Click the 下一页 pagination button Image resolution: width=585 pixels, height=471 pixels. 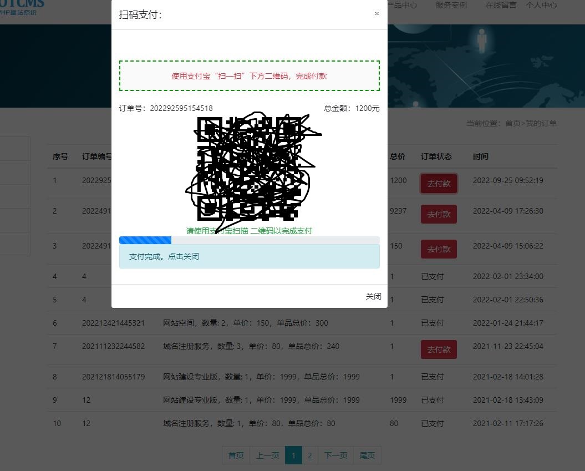point(335,455)
